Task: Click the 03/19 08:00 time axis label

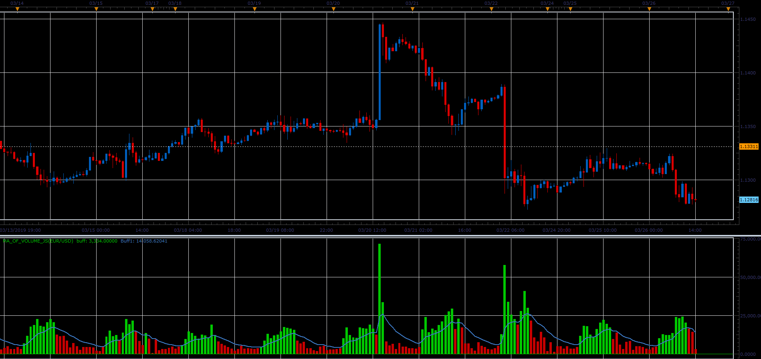Action: [280, 230]
